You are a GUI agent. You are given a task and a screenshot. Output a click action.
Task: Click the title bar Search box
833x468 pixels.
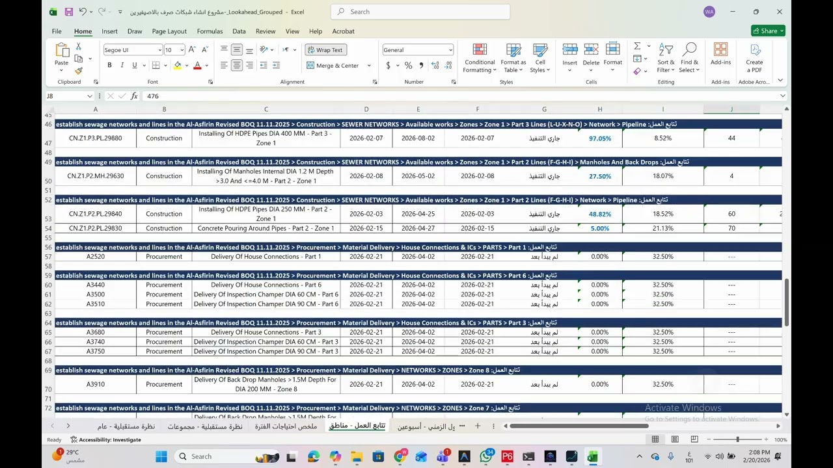(420, 12)
